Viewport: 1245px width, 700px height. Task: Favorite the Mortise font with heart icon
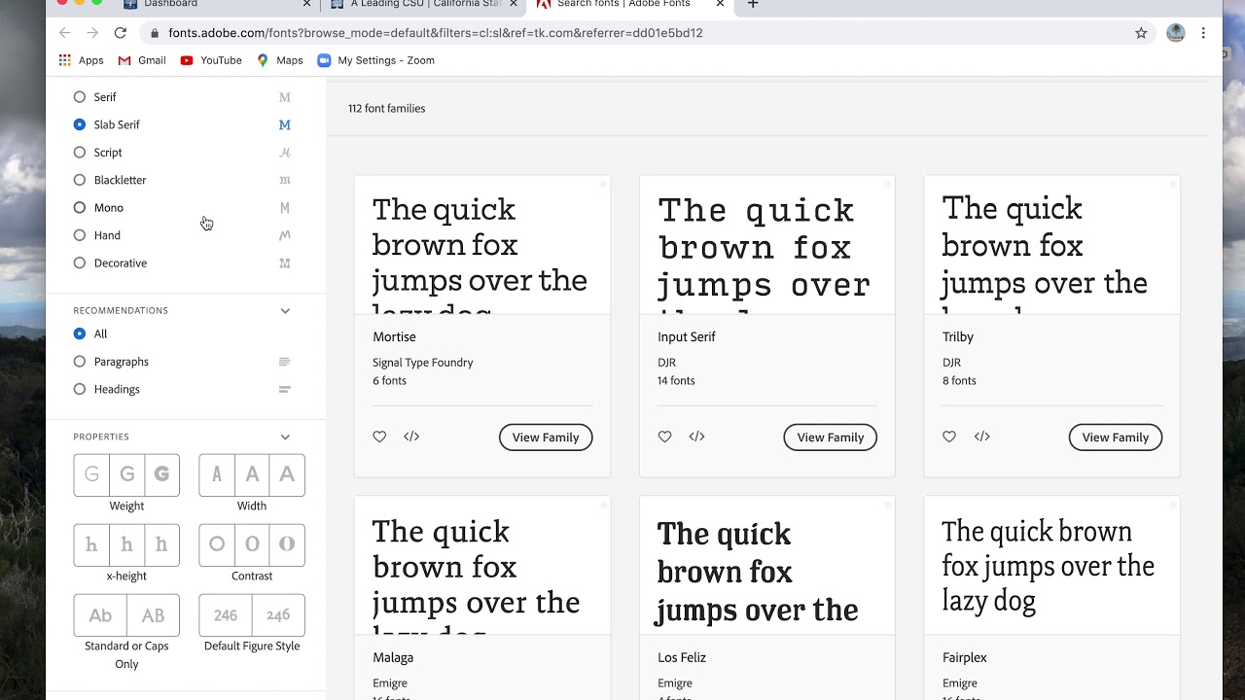[379, 437]
